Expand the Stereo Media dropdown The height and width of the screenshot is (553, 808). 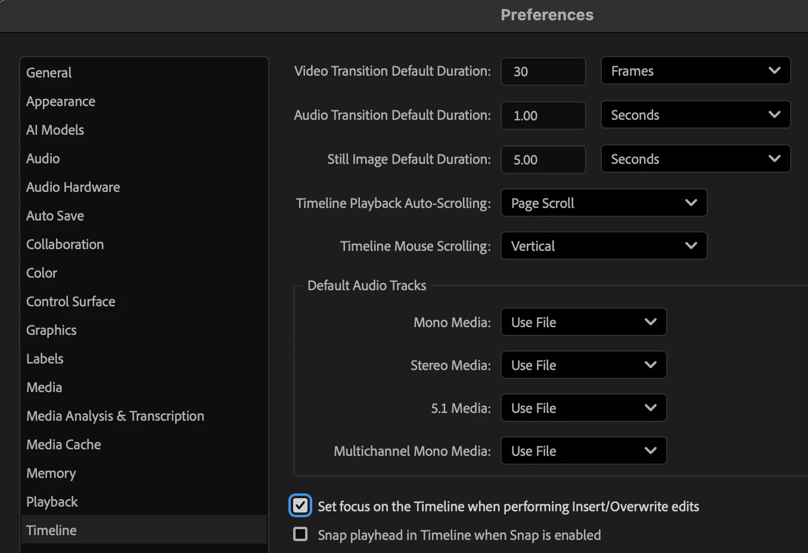583,365
